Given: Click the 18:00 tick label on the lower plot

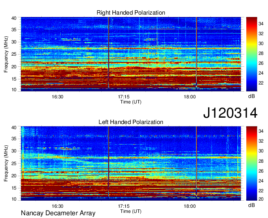Looking at the screenshot, I should pos(190,206).
